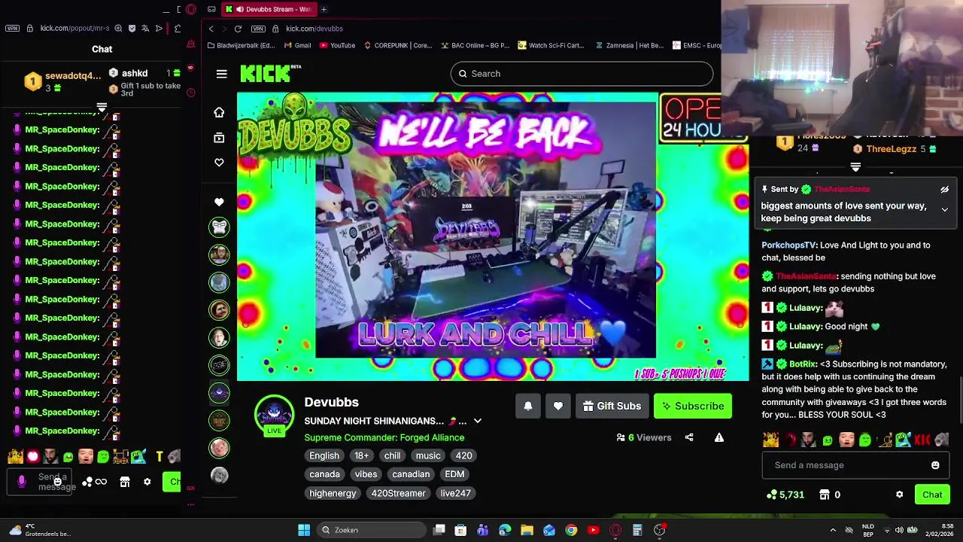
Task: Open the weather widget on taskbar
Action: [x=39, y=530]
